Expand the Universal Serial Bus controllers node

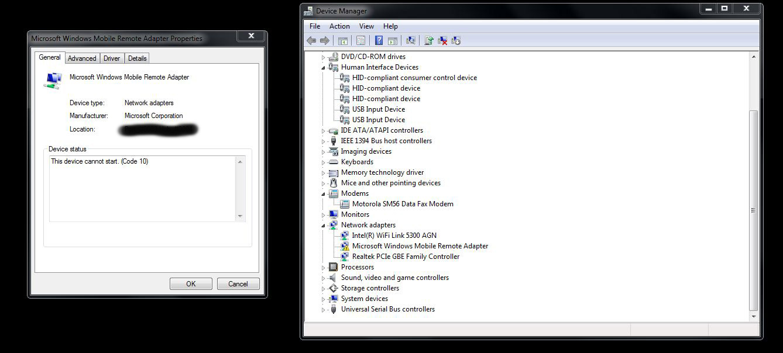pos(323,310)
